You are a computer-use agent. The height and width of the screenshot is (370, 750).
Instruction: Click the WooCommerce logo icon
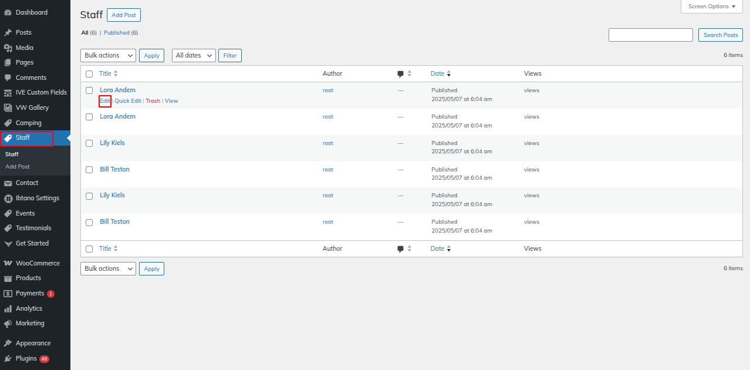tap(8, 263)
